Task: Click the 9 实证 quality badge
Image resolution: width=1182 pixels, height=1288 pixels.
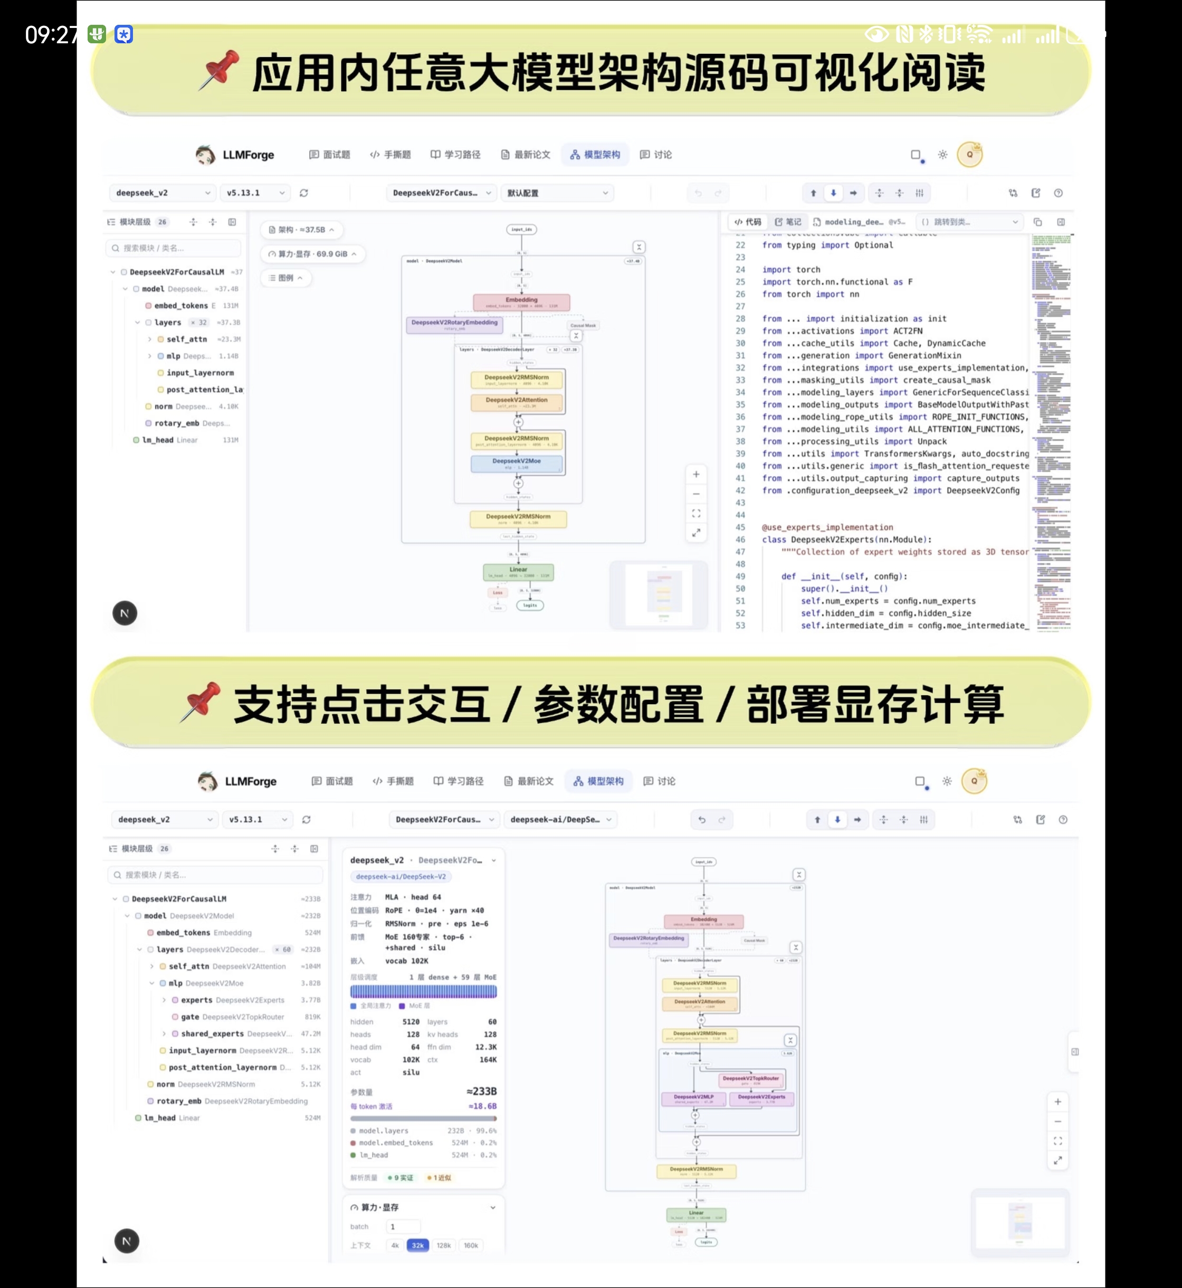Action: pos(401,1177)
